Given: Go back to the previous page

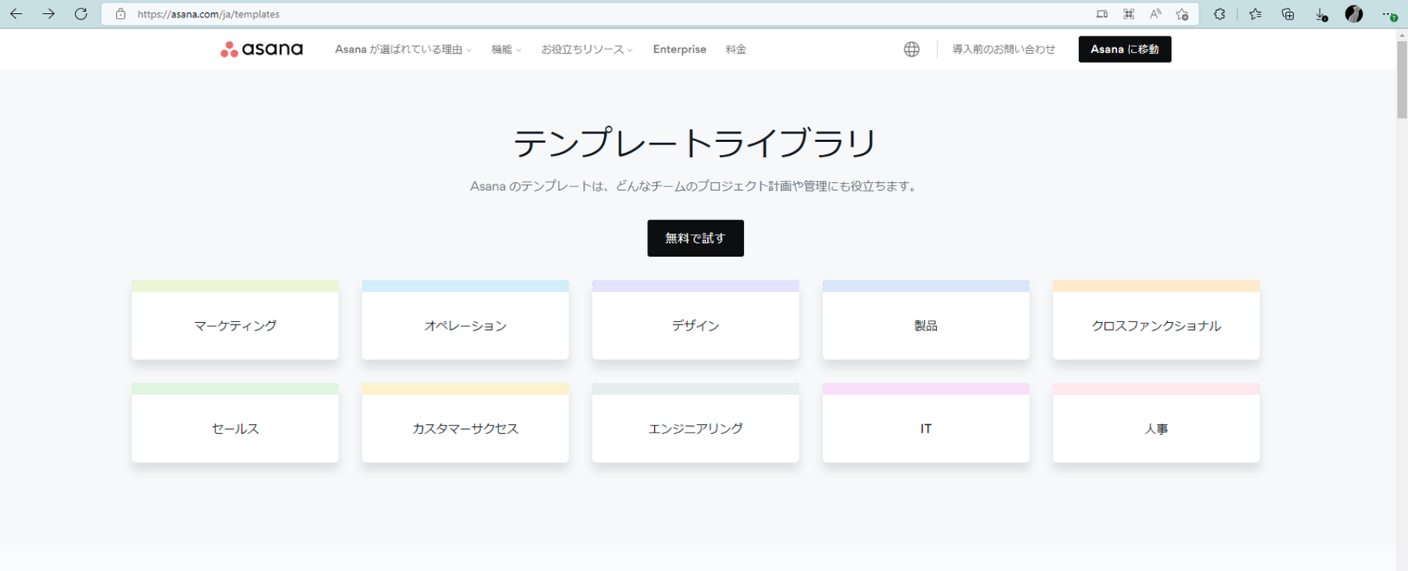Looking at the screenshot, I should tap(16, 14).
